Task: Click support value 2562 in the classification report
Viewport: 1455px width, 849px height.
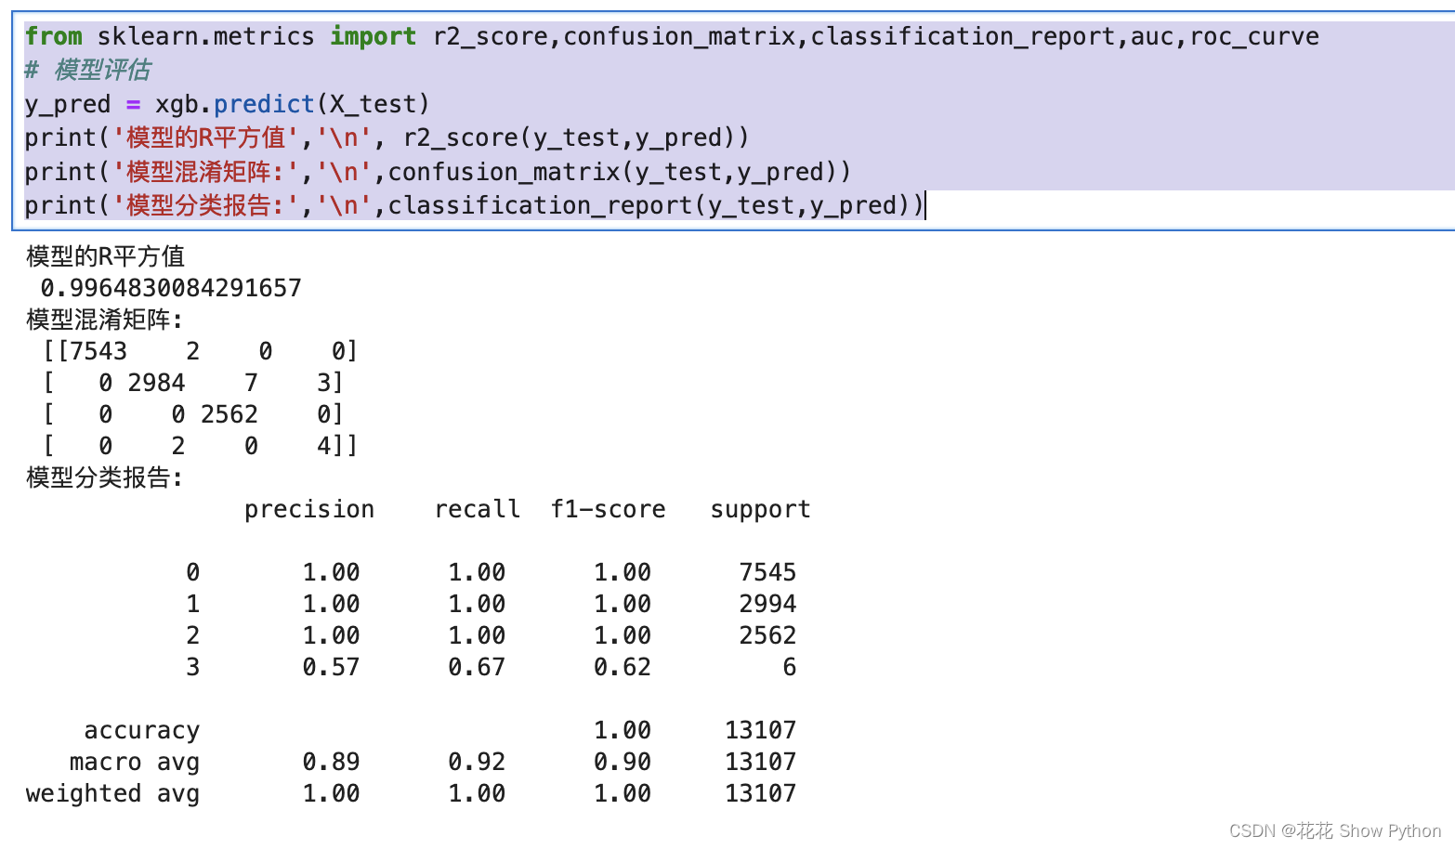Action: coord(768,635)
